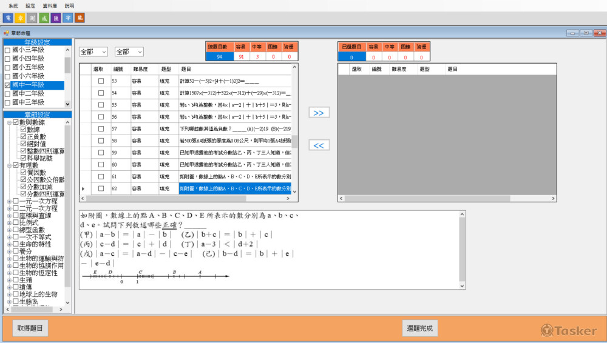This screenshot has height=343, width=607.
Task: Open the 資料庫 menu
Action: pos(50,5)
